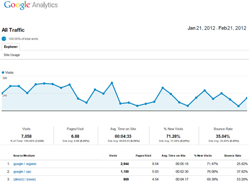Click the Google Analytics logo
Viewport: 249px width, 183px height.
click(x=31, y=5)
